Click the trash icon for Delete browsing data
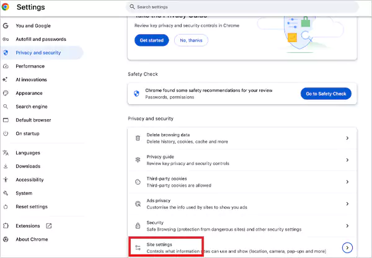The height and width of the screenshot is (258, 372). coord(138,138)
